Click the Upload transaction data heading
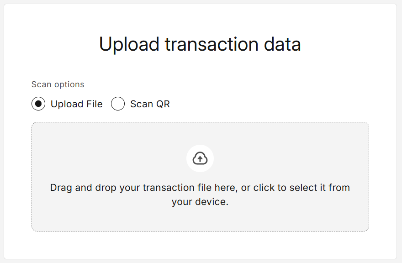 (x=200, y=44)
